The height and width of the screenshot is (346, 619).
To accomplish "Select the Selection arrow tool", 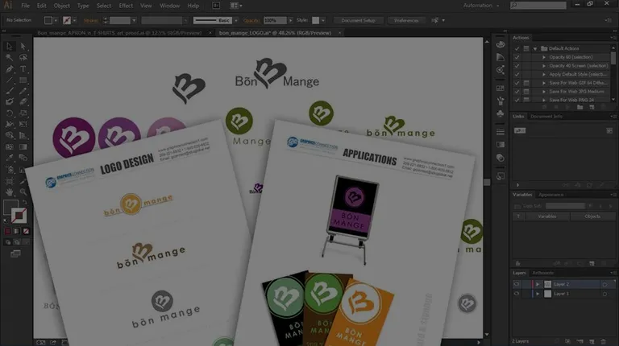I will pos(9,46).
